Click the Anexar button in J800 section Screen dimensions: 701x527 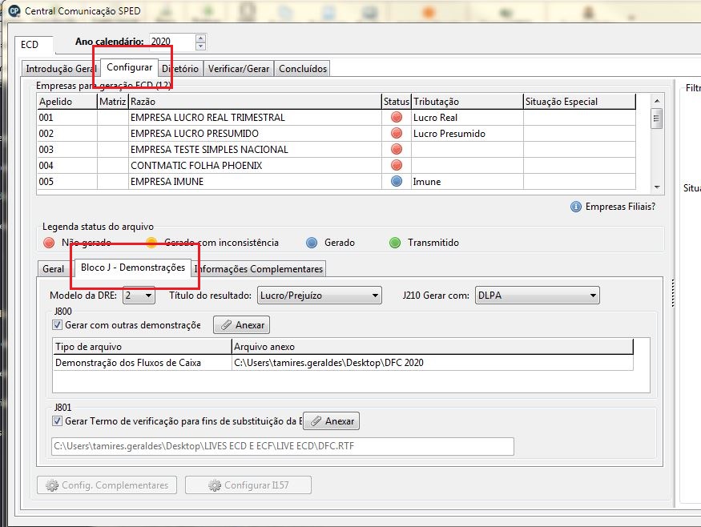click(240, 324)
